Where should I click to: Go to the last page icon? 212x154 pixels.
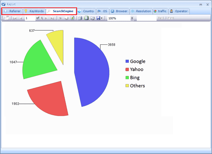[x=52, y=18]
